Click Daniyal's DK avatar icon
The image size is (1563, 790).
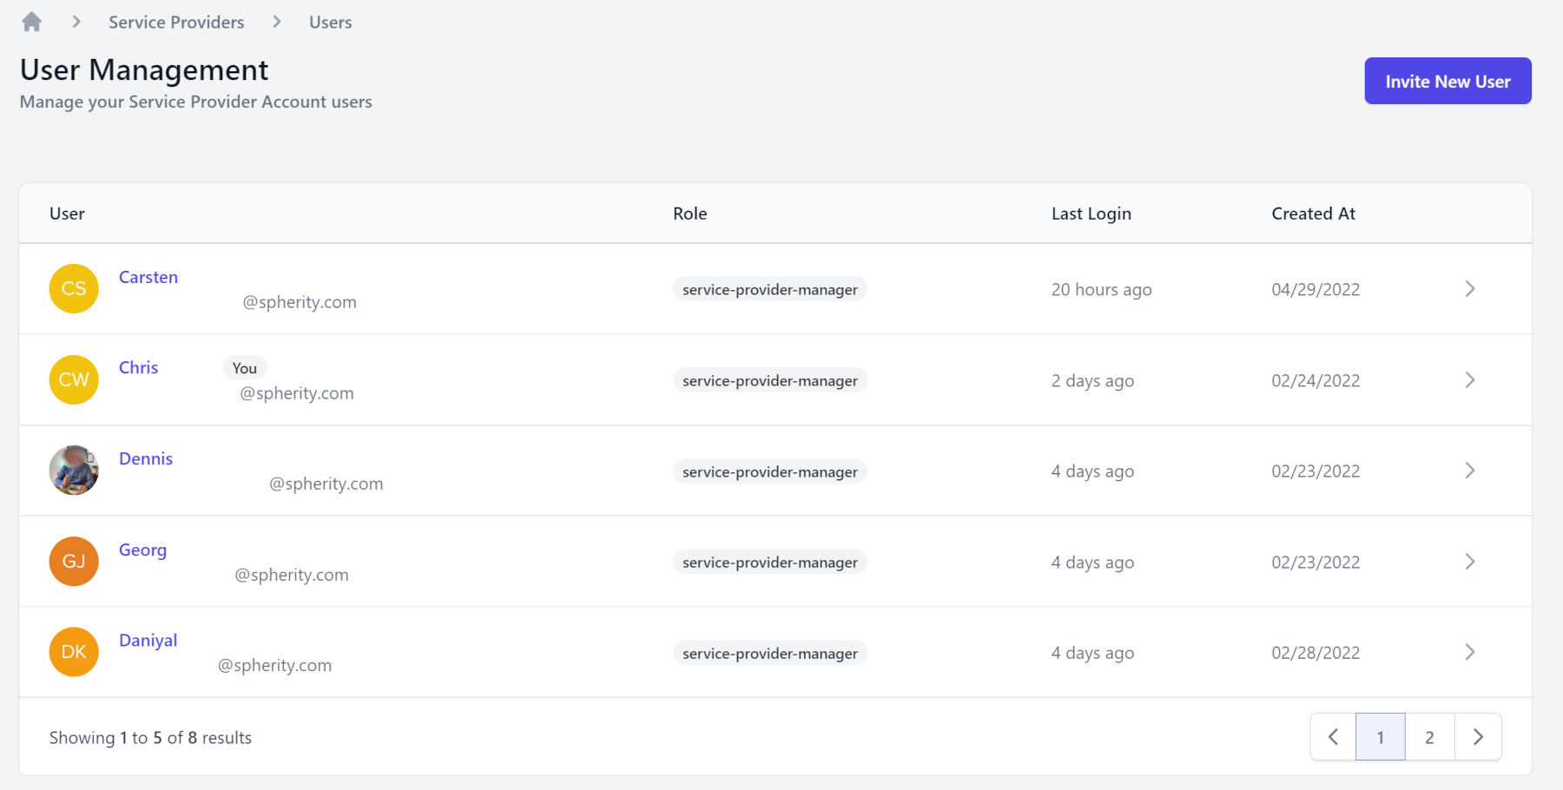(x=74, y=652)
